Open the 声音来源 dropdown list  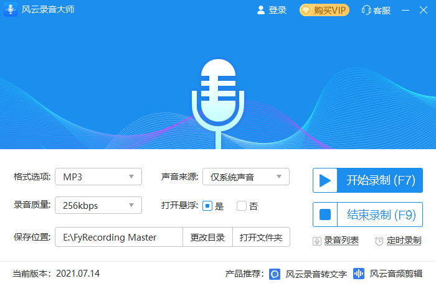[246, 177]
